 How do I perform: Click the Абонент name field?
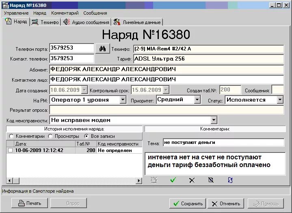click(167, 70)
